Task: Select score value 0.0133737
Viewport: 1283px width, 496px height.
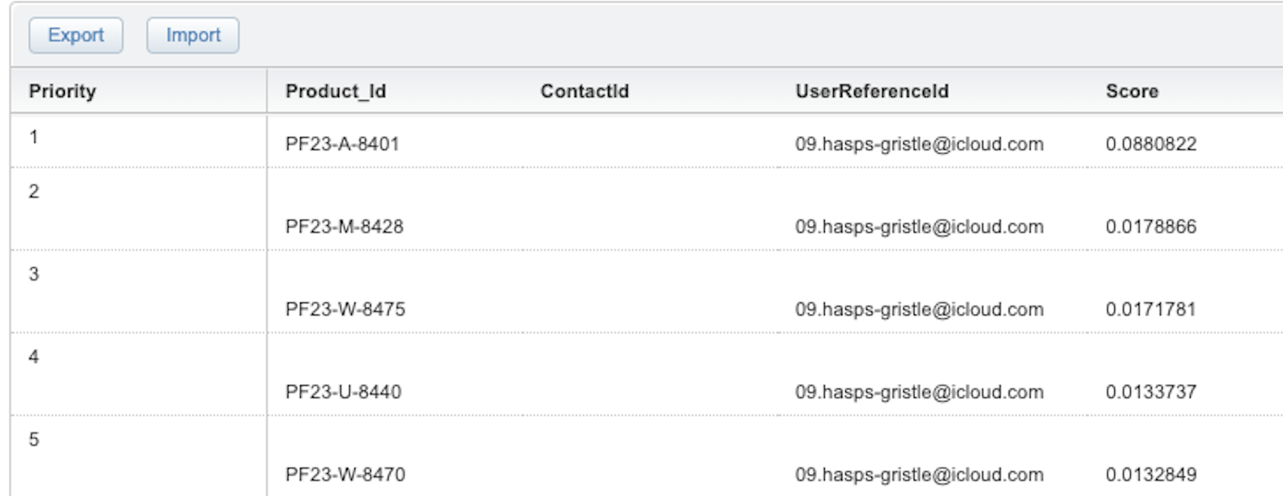Action: [1150, 392]
